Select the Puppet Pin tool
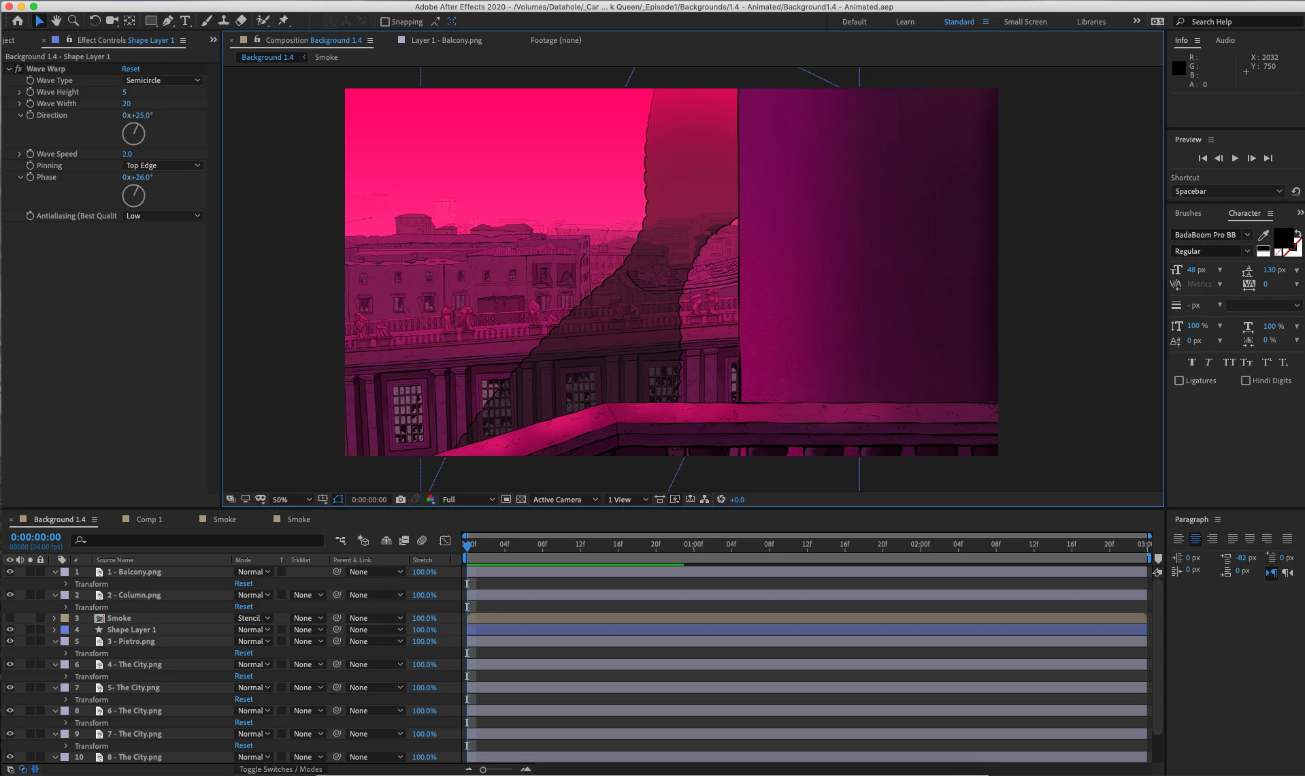 [x=284, y=21]
